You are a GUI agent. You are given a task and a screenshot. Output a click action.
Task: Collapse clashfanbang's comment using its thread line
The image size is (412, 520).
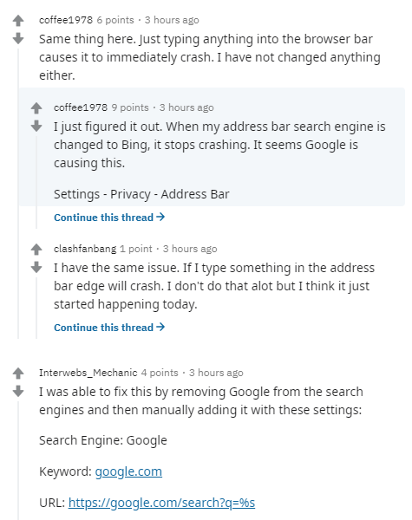36,308
